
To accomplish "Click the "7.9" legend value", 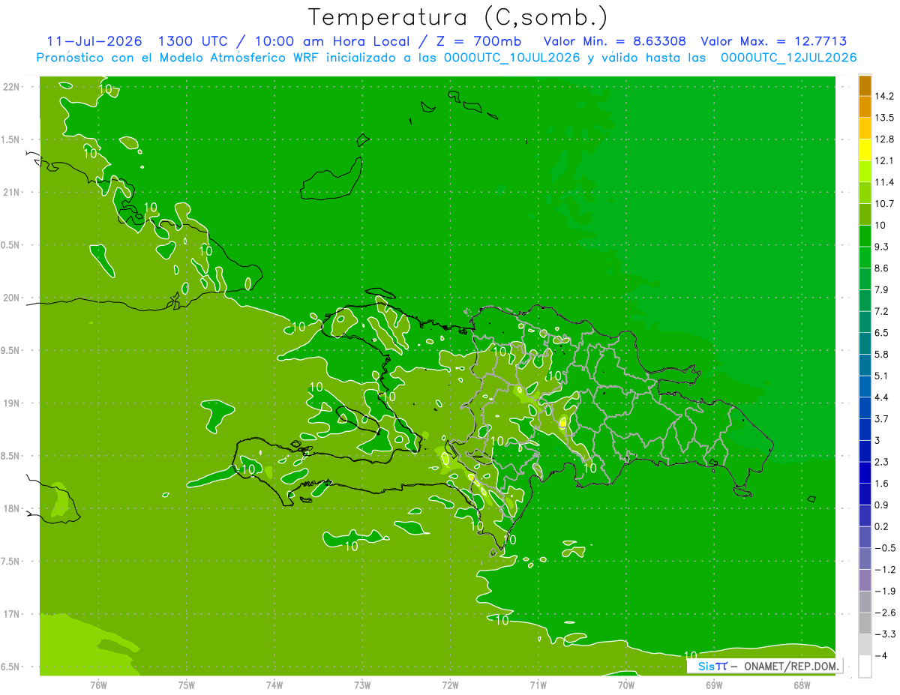I will click(x=881, y=289).
